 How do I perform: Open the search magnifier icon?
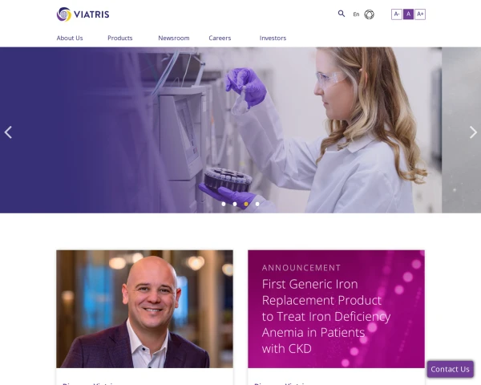[342, 14]
